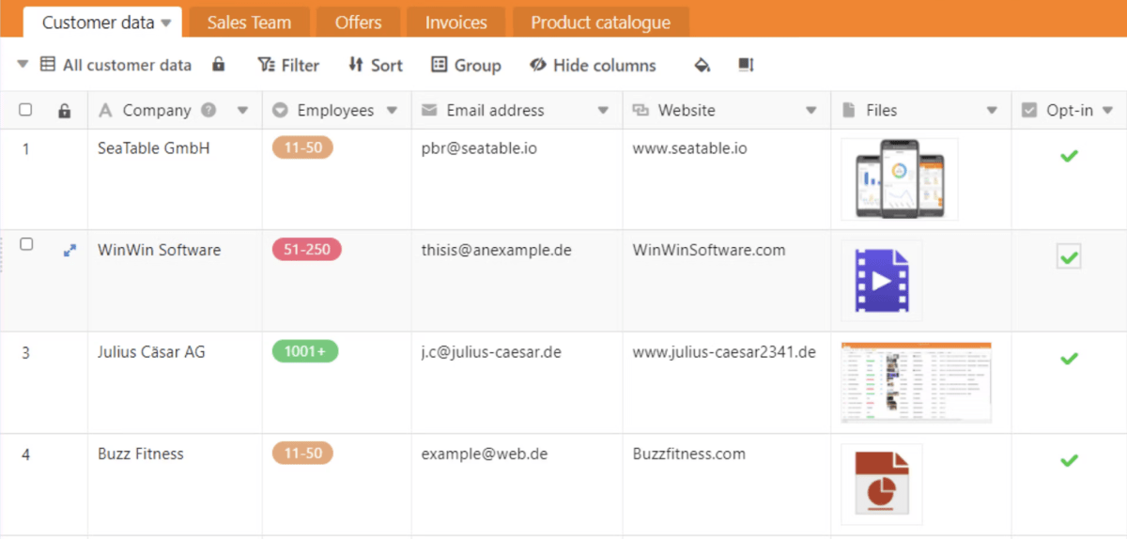The height and width of the screenshot is (539, 1127).
Task: Click the sort arrows icon
Action: coord(355,65)
